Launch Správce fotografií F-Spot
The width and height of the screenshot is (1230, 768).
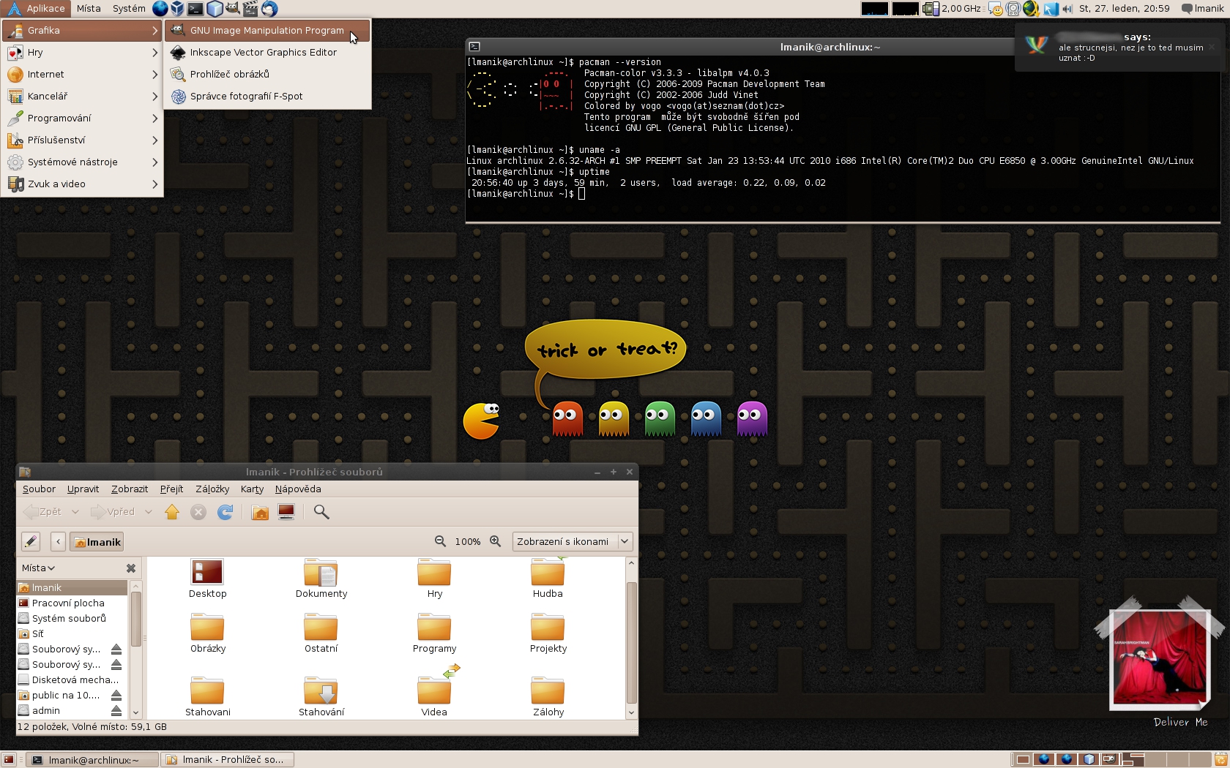pyautogui.click(x=267, y=97)
